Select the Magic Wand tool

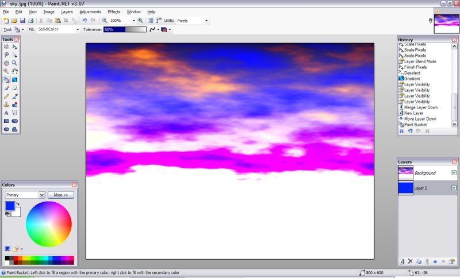click(6, 71)
